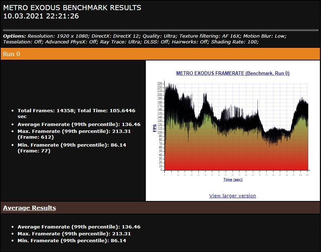
Task: Select Resolution: 1920 x 1080 option text
Action: [x=58, y=36]
